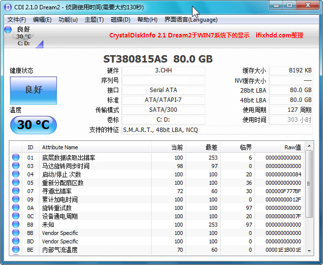The height and width of the screenshot is (265, 323).
Task: Click status orb for attribute BB
Action: click(x=16, y=233)
